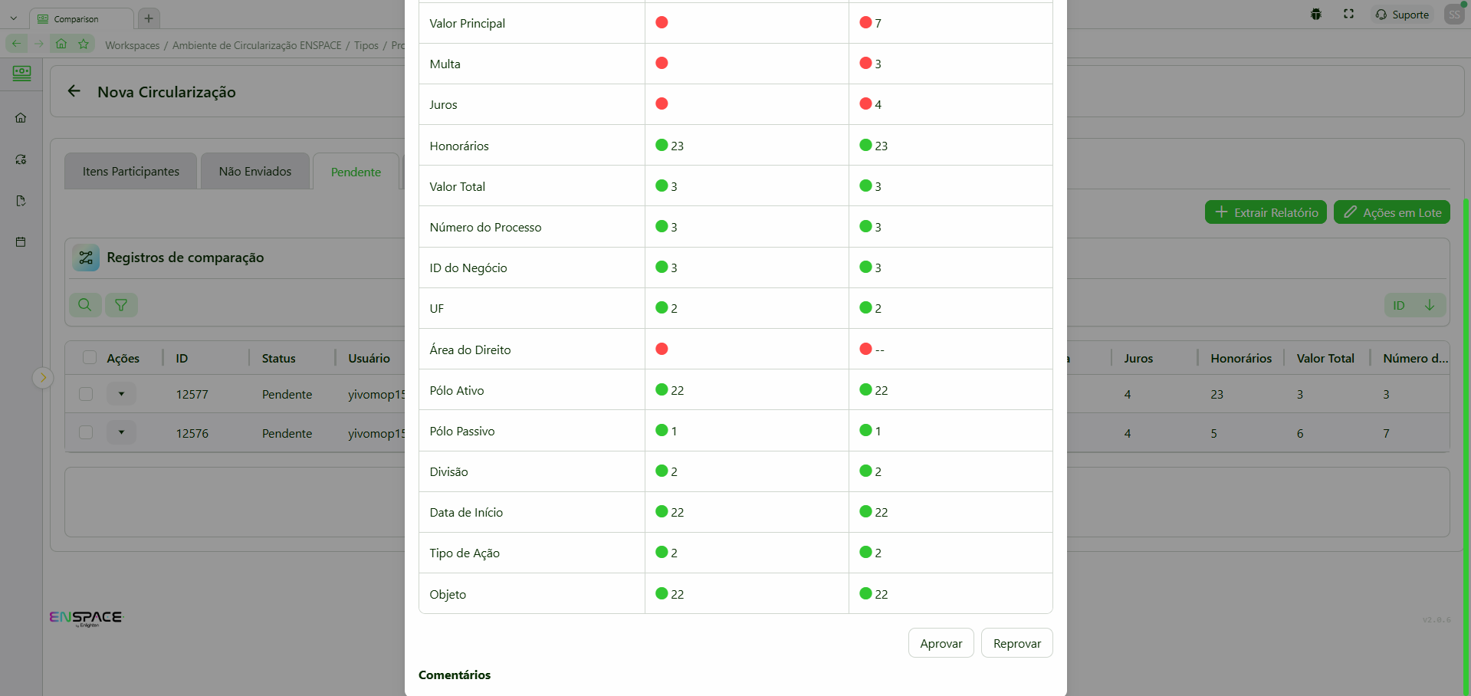Check the checkbox for row 12576
The image size is (1471, 696).
86,432
